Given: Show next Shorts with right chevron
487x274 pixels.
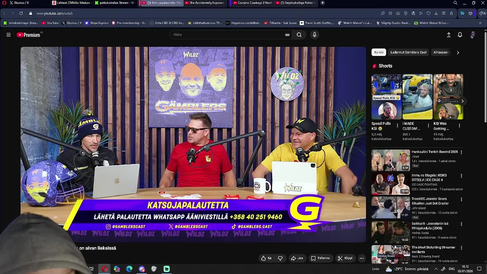Looking at the screenshot, I should tap(462, 101).
